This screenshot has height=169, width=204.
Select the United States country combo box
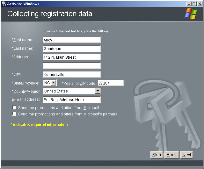click(x=72, y=91)
